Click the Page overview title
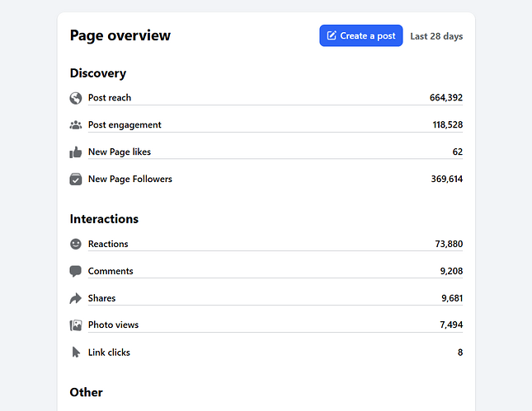This screenshot has width=532, height=411. [x=120, y=35]
